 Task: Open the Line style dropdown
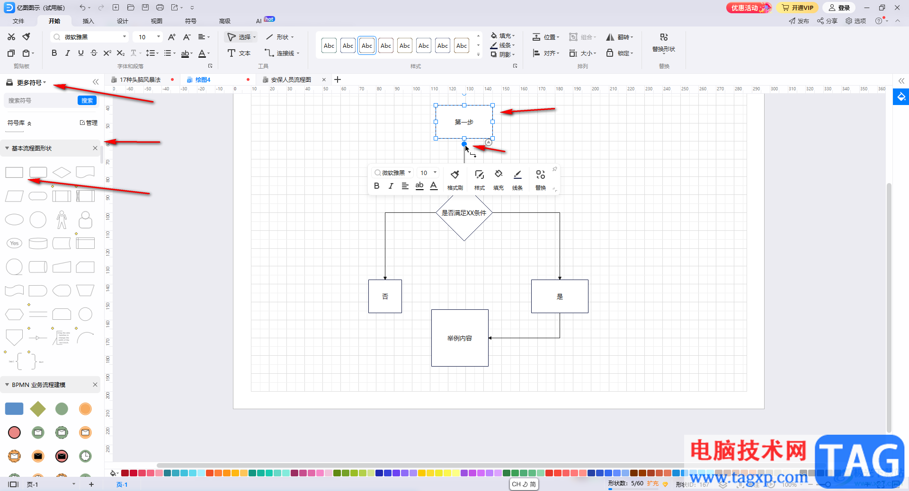(503, 45)
